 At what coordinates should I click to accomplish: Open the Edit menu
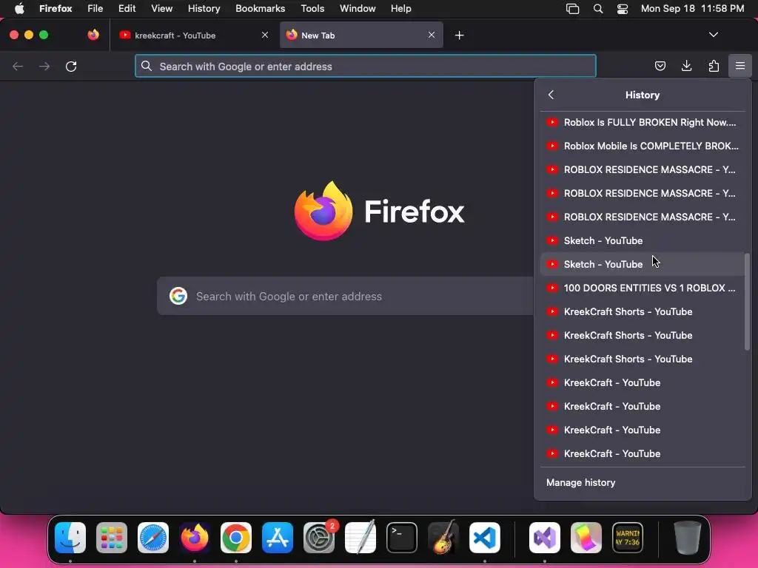[127, 9]
